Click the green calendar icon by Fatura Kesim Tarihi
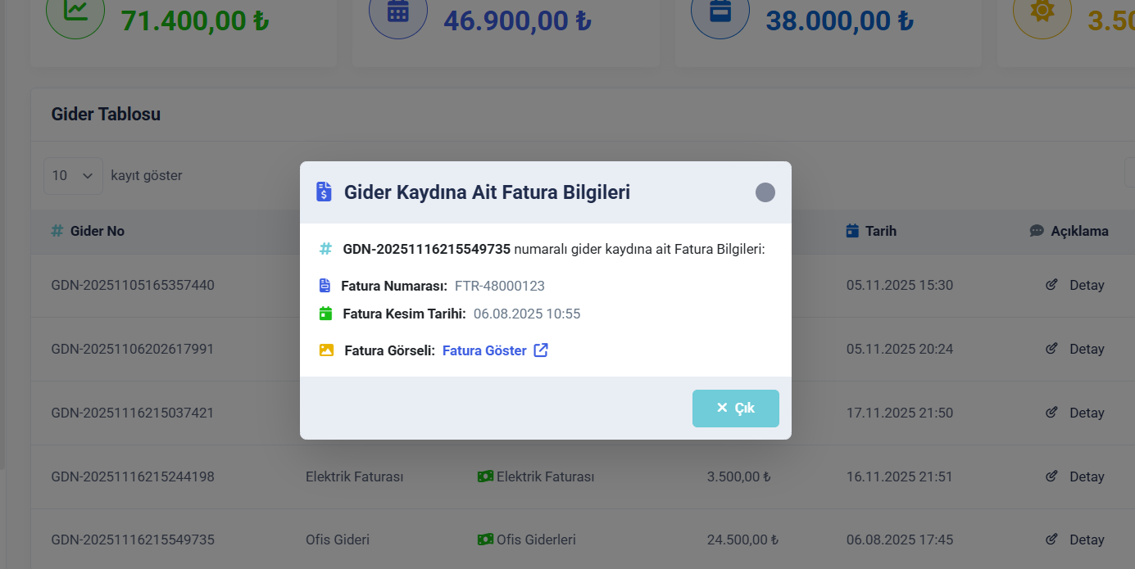1135x569 pixels. coord(325,314)
